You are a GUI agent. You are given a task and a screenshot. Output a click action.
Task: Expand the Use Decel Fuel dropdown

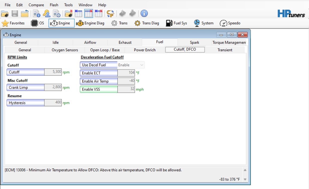tap(142, 65)
